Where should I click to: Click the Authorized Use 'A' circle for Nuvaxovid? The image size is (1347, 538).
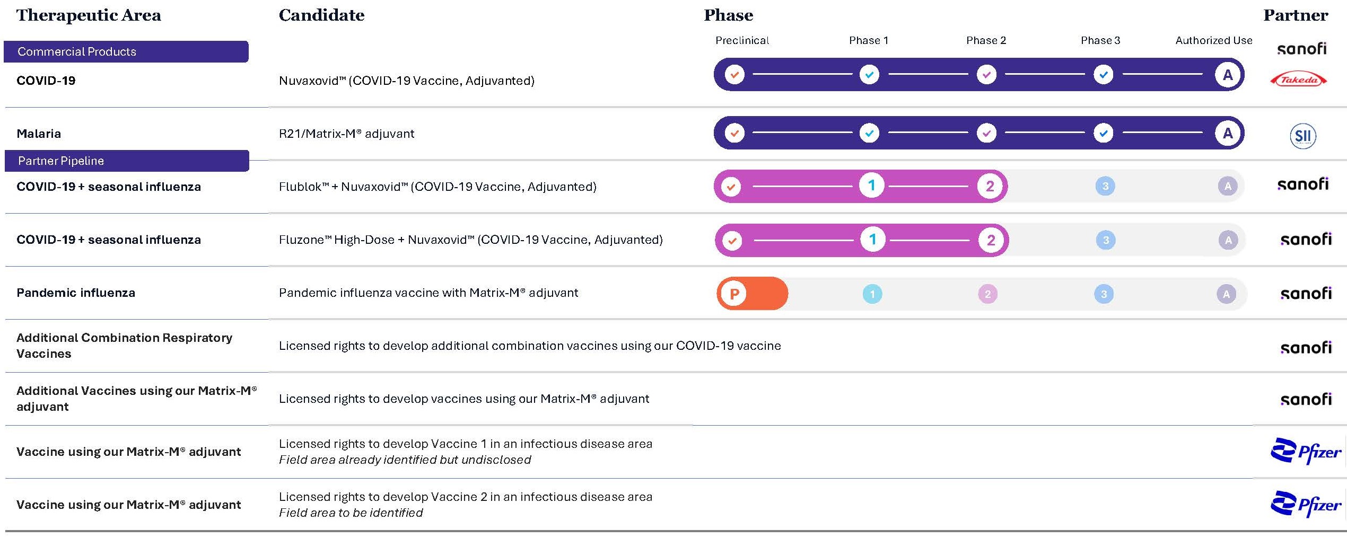point(1228,75)
